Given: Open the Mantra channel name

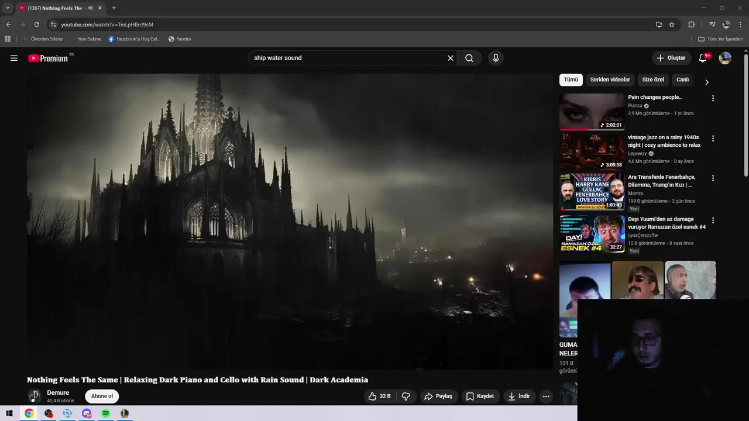Looking at the screenshot, I should [635, 194].
